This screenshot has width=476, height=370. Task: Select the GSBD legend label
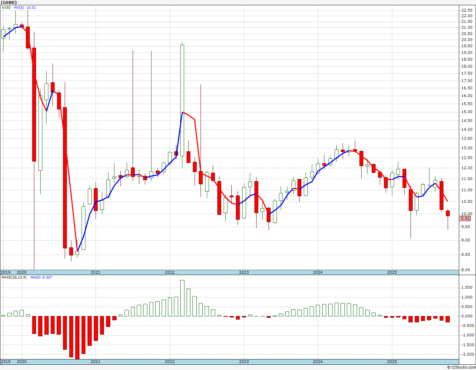[6, 7]
